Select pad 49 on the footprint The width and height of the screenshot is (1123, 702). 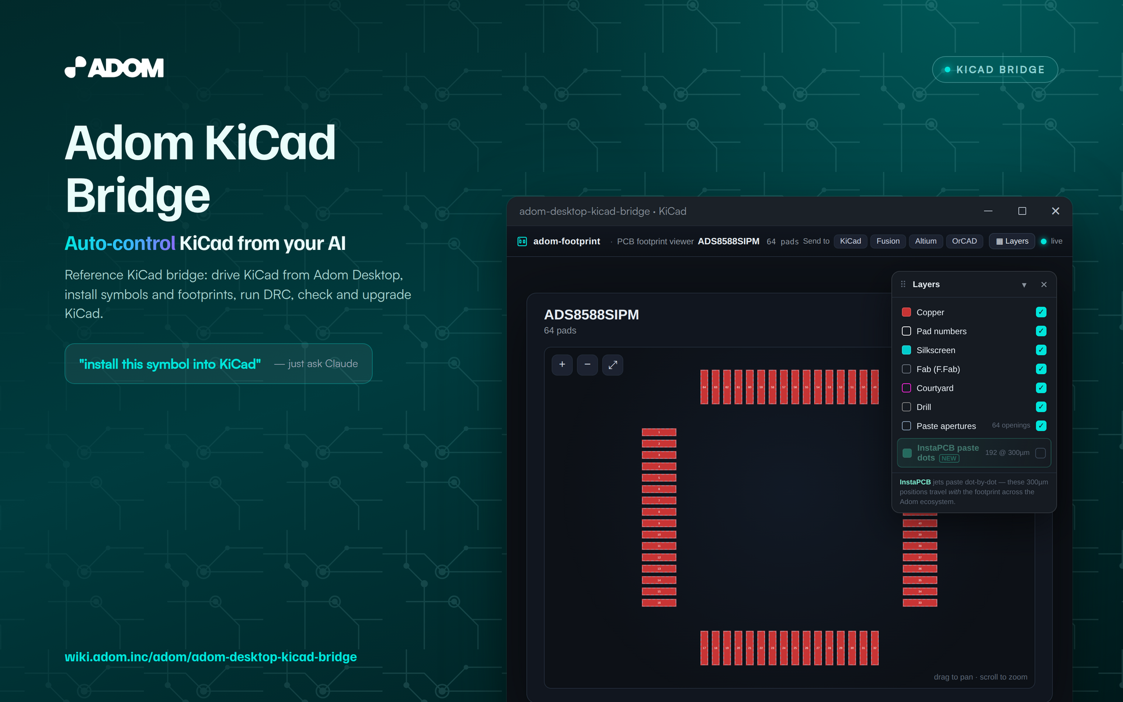click(x=875, y=387)
